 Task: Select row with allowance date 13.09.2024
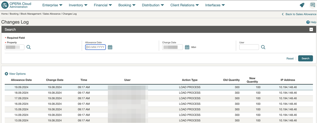159,120
